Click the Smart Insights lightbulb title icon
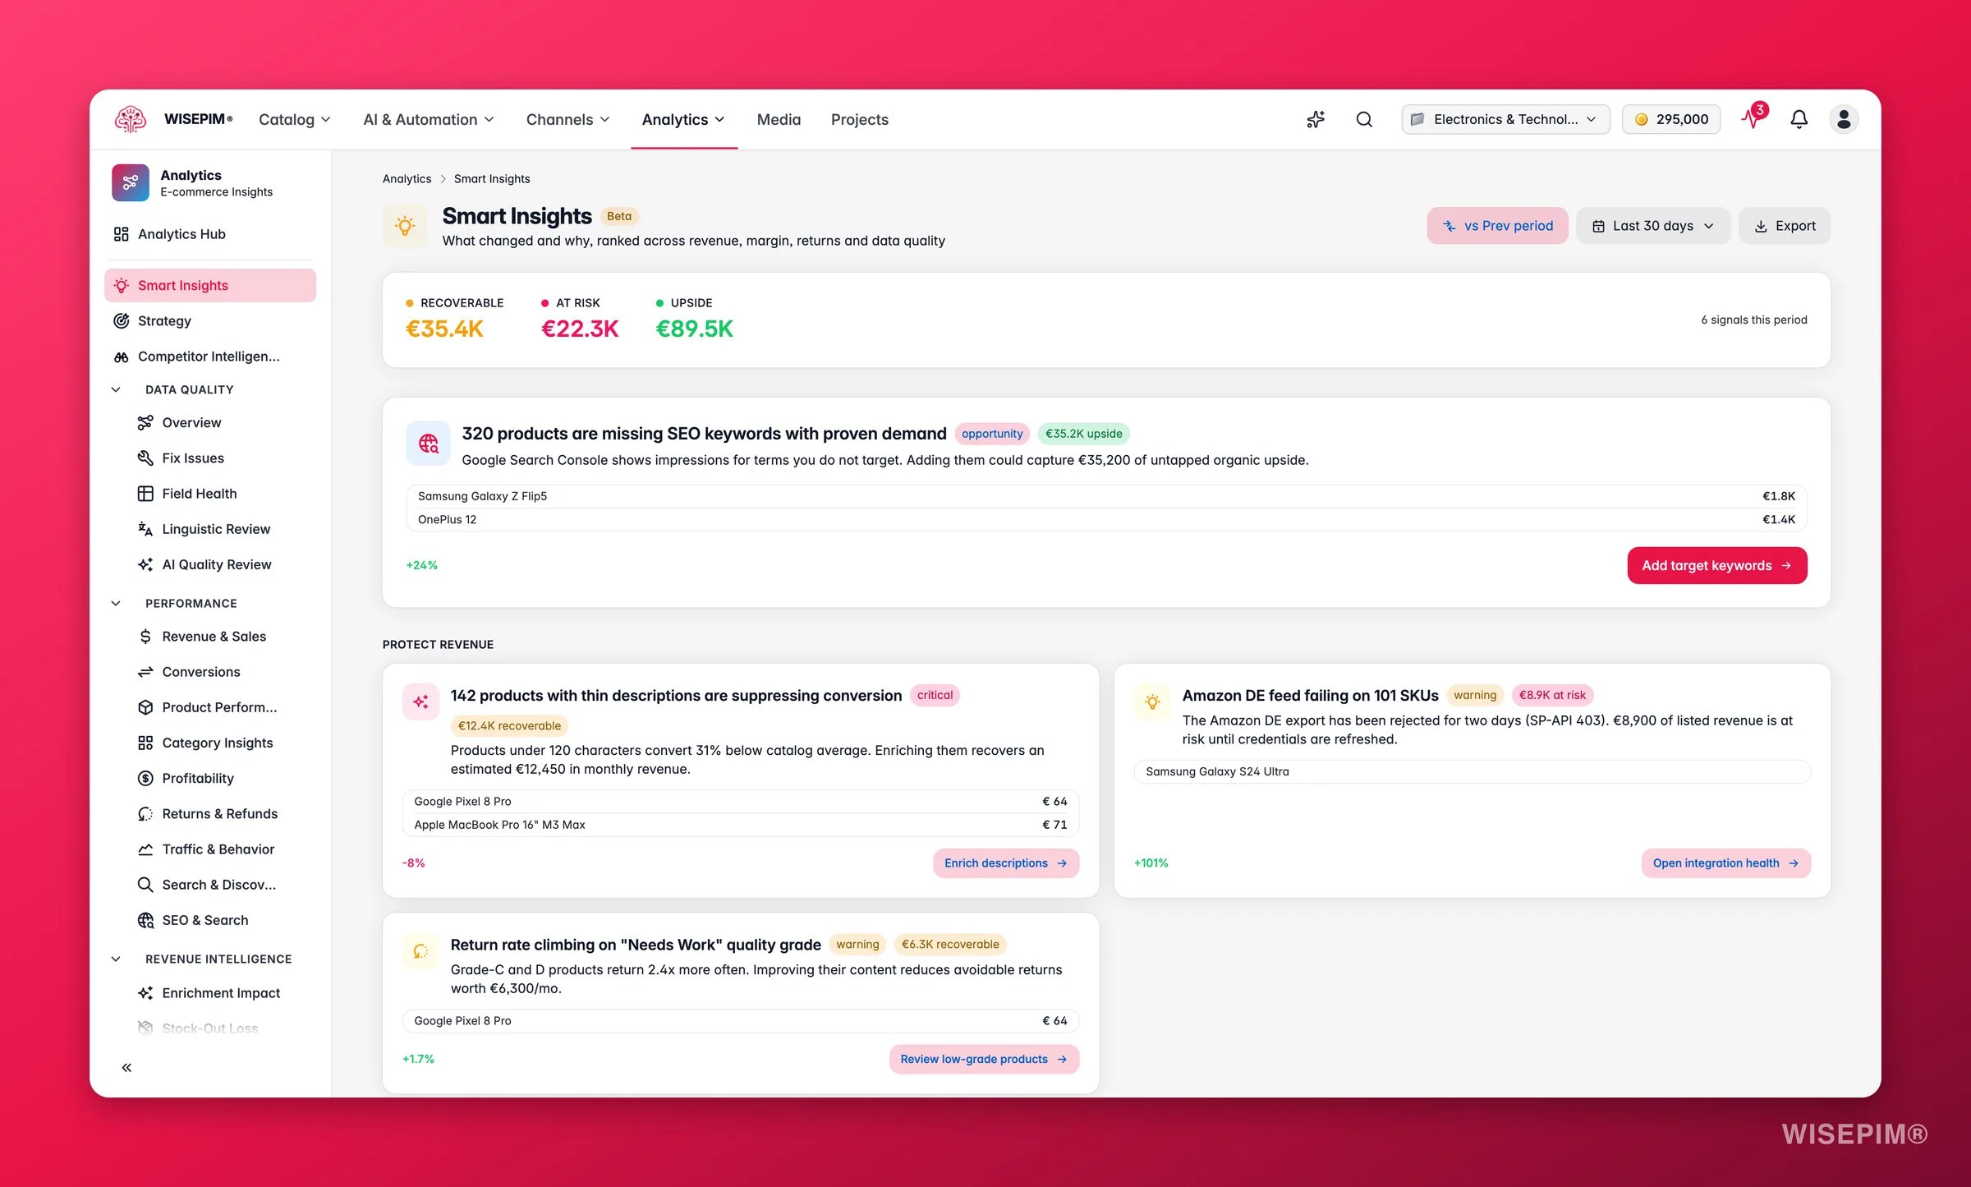 point(405,226)
